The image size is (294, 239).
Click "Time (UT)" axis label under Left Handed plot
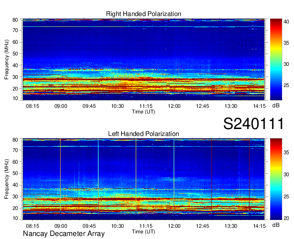144,232
